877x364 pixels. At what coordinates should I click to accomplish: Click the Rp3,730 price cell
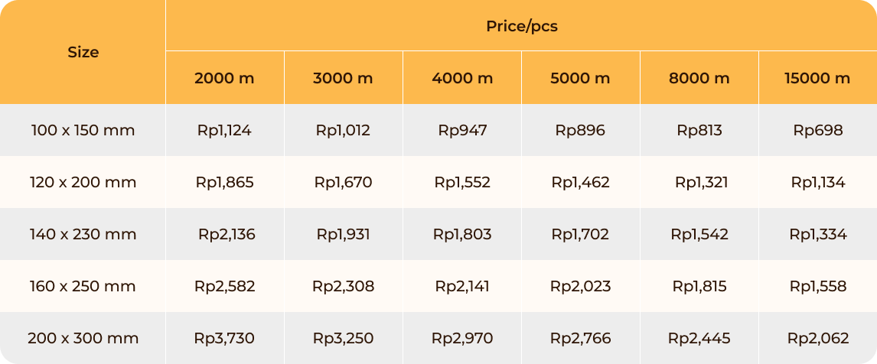click(225, 338)
